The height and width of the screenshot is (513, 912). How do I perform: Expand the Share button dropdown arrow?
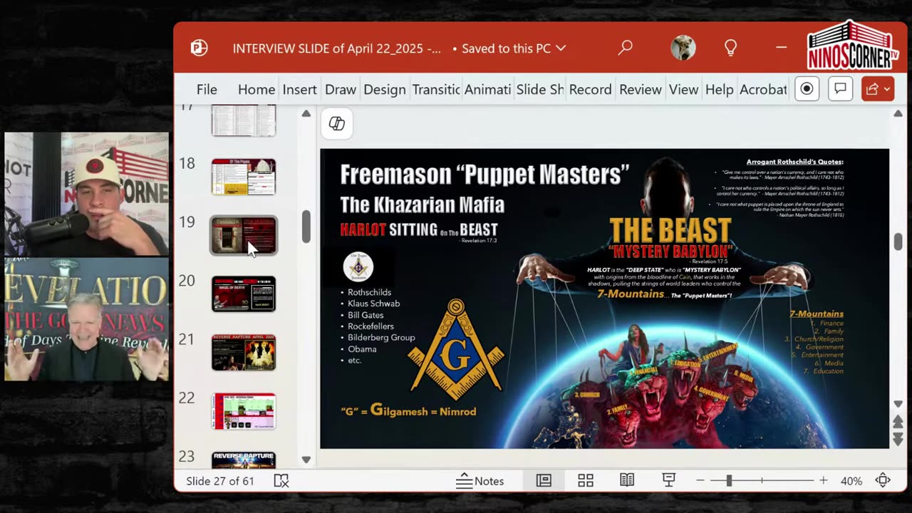(x=887, y=89)
